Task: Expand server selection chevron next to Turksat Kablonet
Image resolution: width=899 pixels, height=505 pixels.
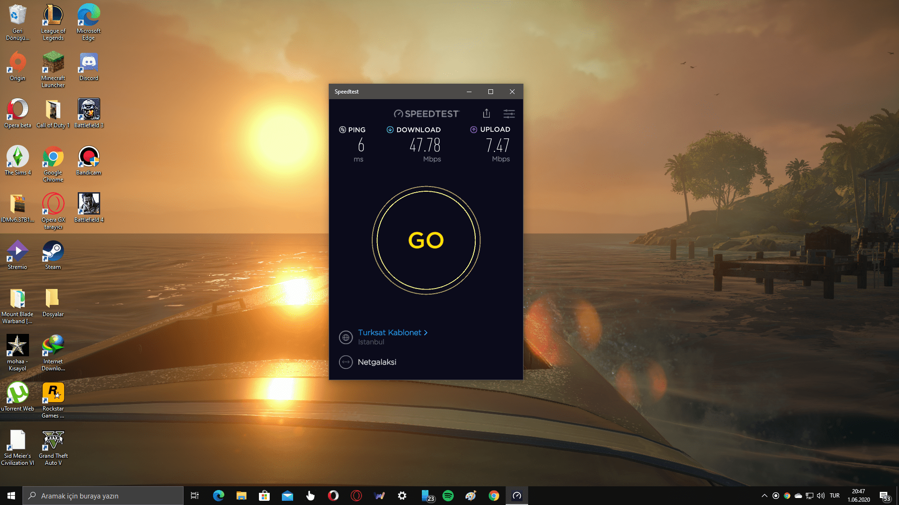Action: click(x=426, y=332)
